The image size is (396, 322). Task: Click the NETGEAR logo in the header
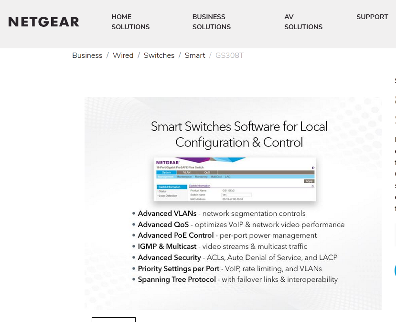[43, 22]
